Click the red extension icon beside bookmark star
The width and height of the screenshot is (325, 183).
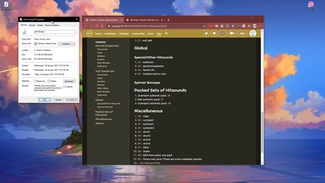211,26
